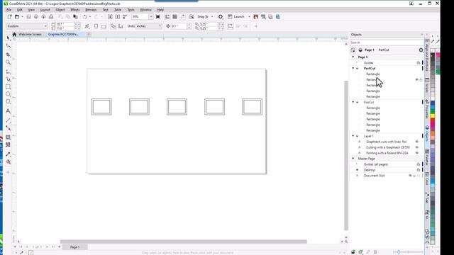
Task: Select the Crop tool
Action: tap(8, 55)
